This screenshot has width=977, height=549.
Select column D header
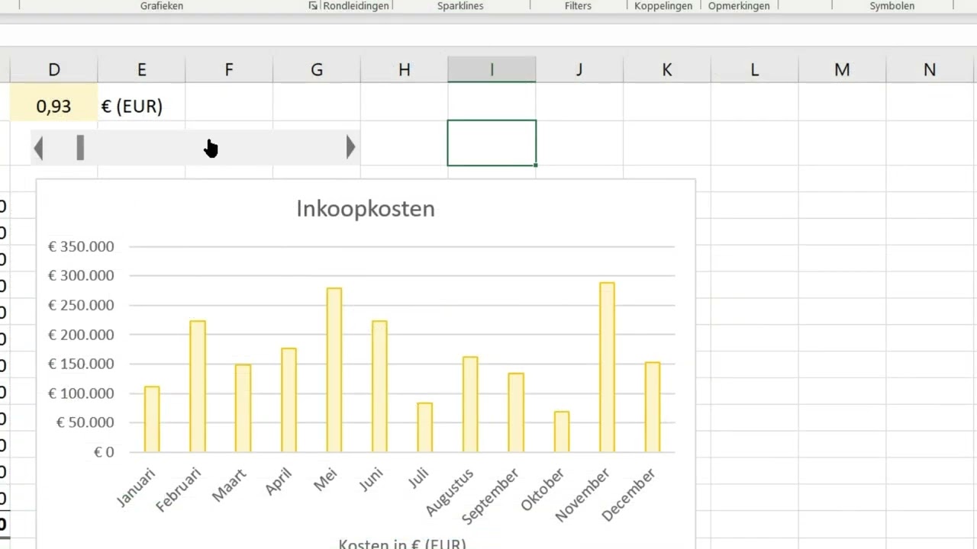53,69
